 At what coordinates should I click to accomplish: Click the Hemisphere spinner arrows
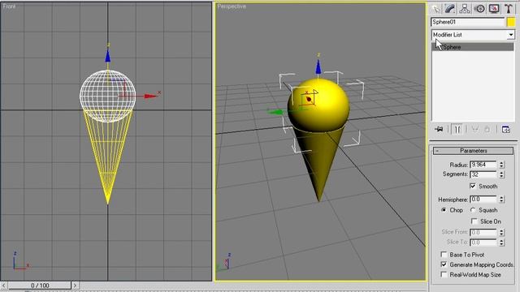(501, 200)
